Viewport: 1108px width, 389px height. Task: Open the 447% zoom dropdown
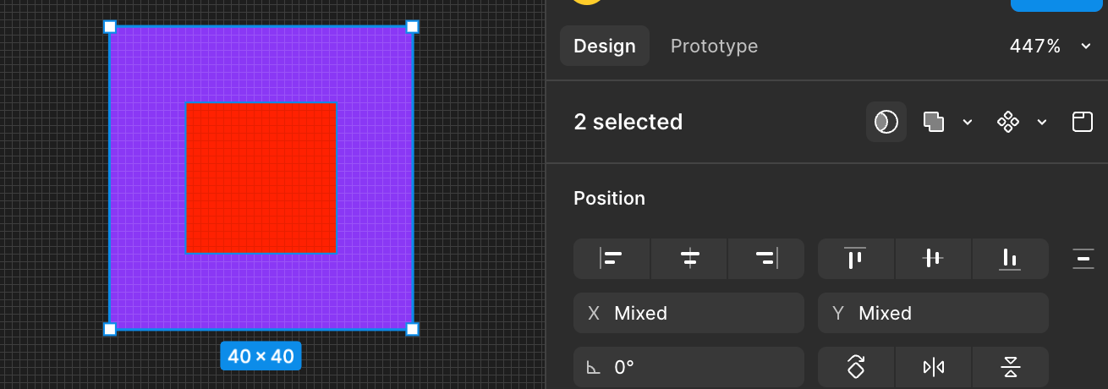tap(1050, 46)
